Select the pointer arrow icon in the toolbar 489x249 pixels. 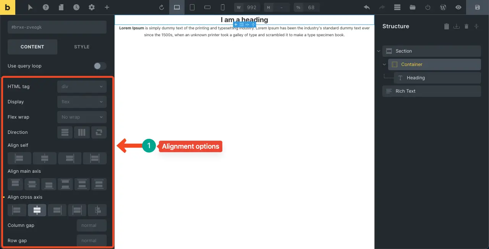pyautogui.click(x=31, y=7)
